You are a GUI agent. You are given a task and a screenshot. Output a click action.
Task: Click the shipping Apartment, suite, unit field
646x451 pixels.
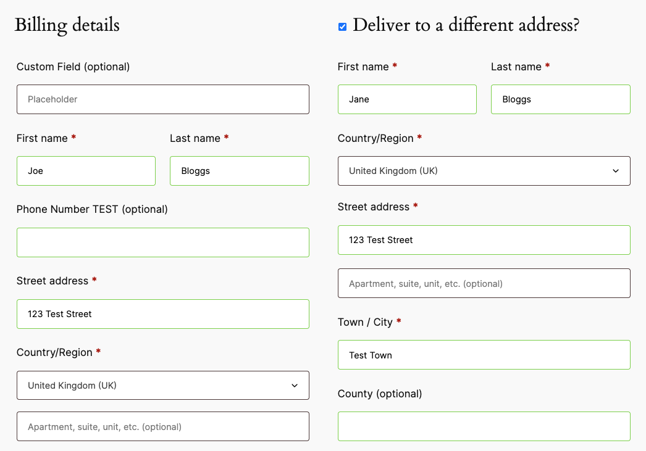(x=484, y=284)
